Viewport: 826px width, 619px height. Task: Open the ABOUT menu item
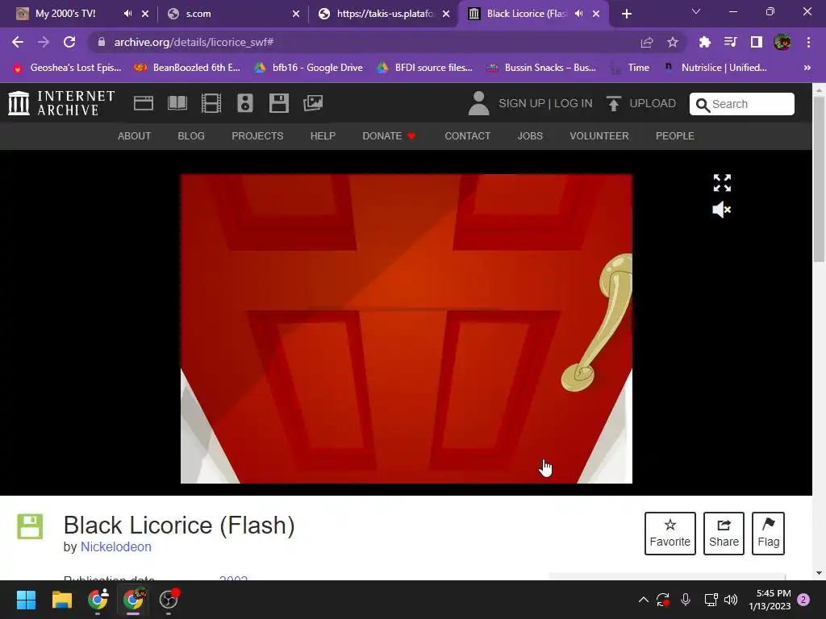click(135, 135)
